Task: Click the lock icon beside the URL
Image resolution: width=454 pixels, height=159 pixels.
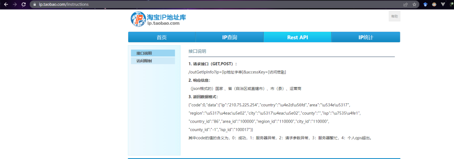Action: tap(35, 5)
